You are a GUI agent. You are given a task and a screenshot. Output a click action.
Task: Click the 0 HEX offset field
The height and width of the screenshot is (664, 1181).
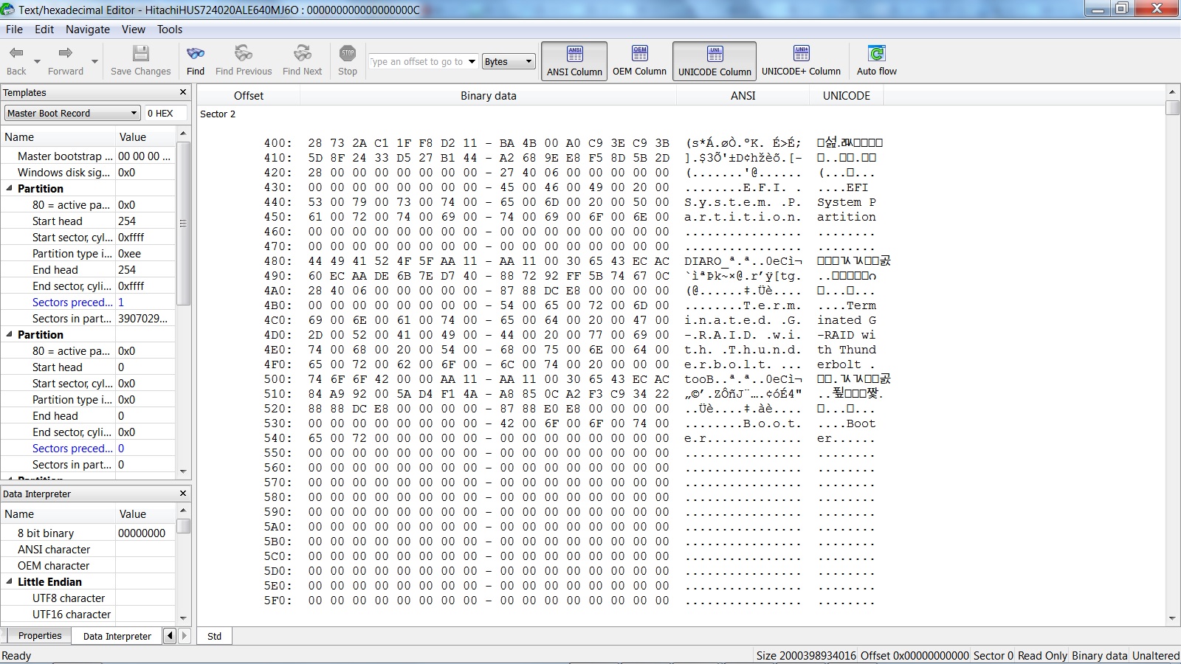166,113
